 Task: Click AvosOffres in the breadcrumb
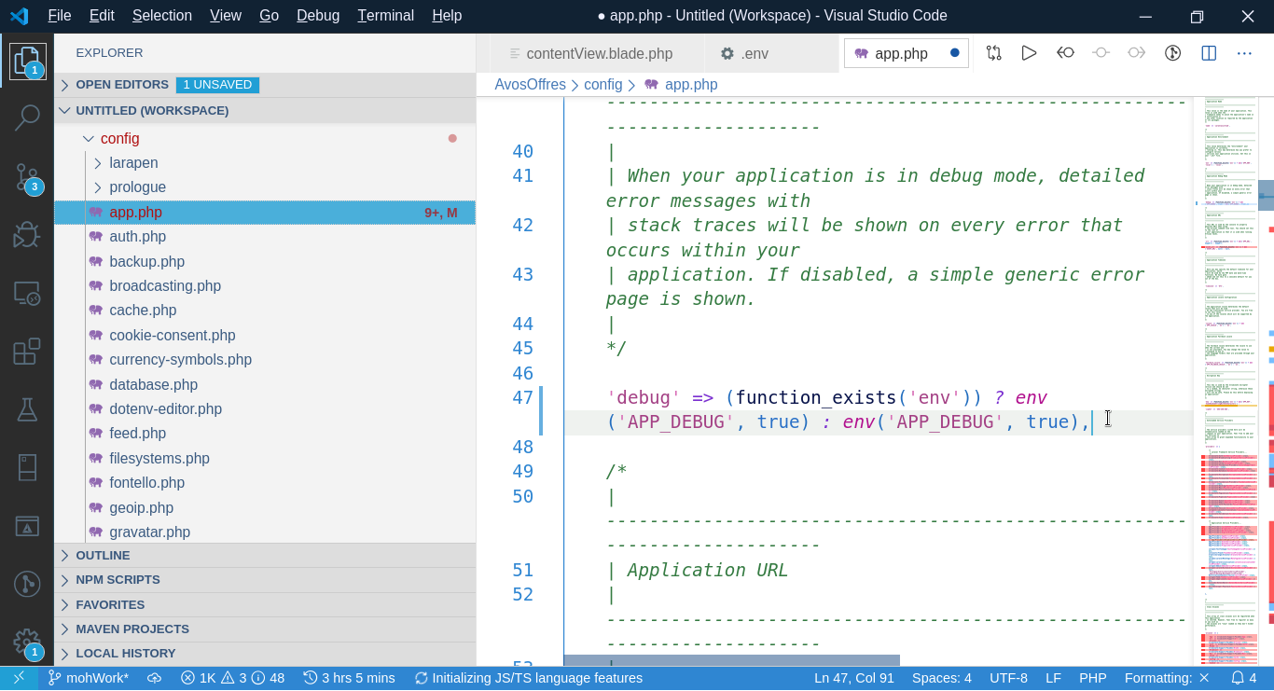[530, 85]
